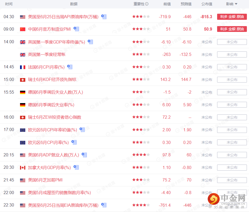Open the 法国6月CPI月率 link

[x=46, y=67]
